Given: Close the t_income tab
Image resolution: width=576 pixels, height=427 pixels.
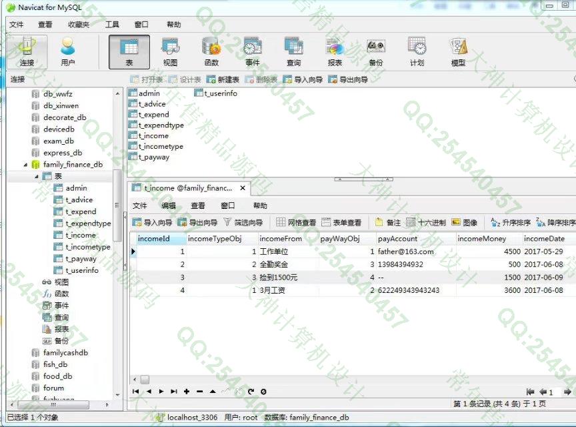Looking at the screenshot, I should pyautogui.click(x=243, y=188).
